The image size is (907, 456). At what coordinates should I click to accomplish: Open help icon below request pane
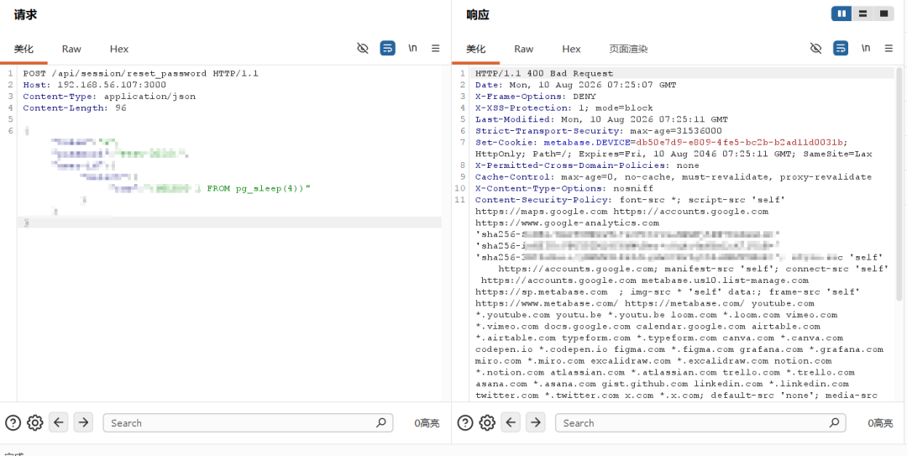coord(13,423)
